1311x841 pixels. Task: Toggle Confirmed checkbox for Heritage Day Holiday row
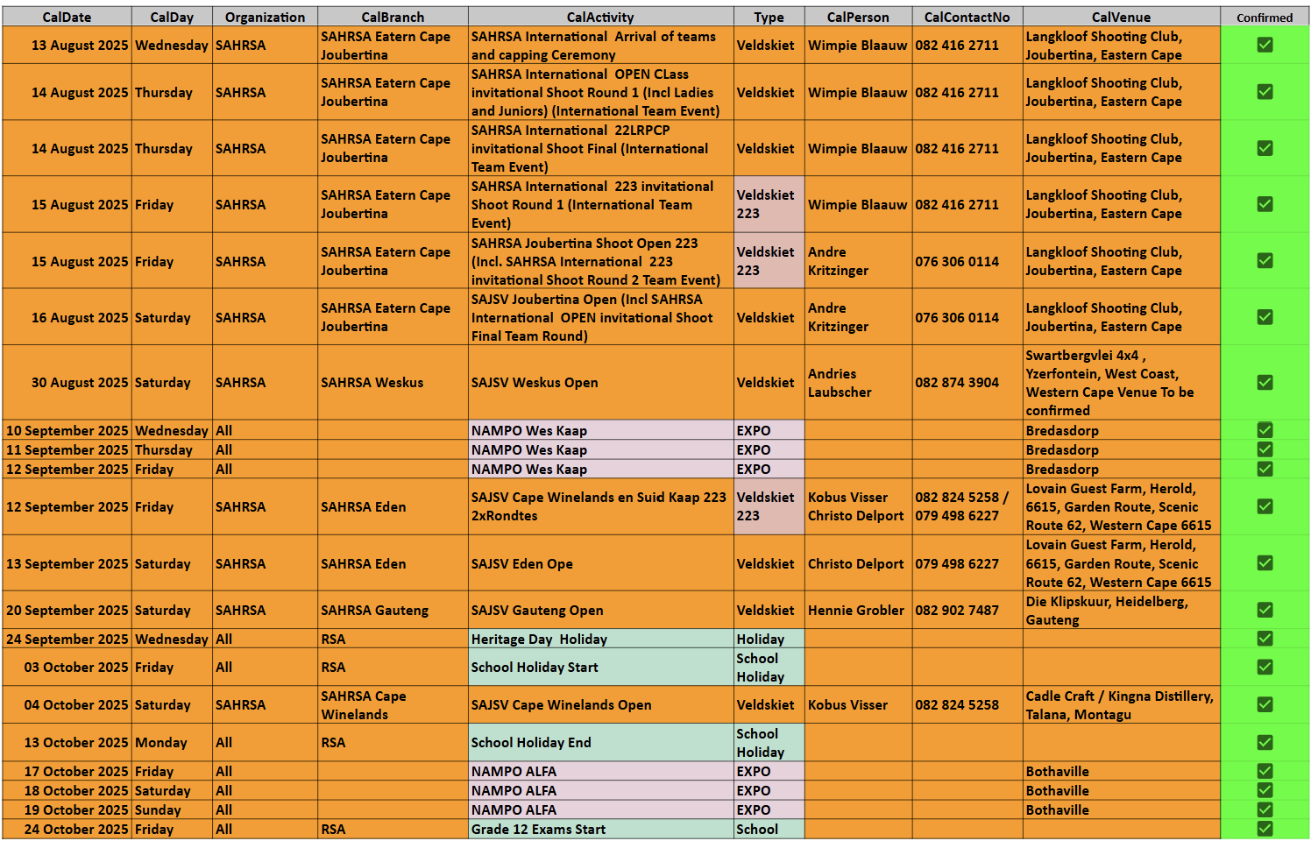point(1265,639)
